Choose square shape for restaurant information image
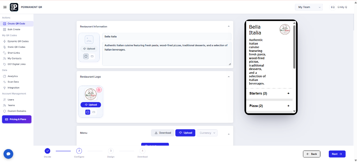The width and height of the screenshot is (357, 162). click(86, 56)
